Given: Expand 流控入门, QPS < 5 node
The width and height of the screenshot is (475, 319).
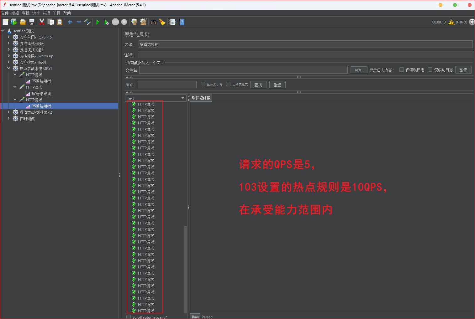Looking at the screenshot, I should point(9,37).
